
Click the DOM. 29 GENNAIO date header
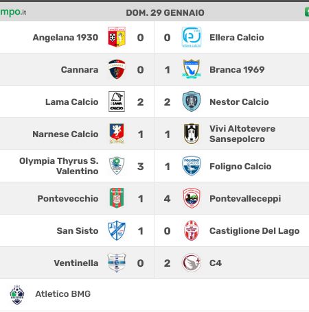click(165, 13)
